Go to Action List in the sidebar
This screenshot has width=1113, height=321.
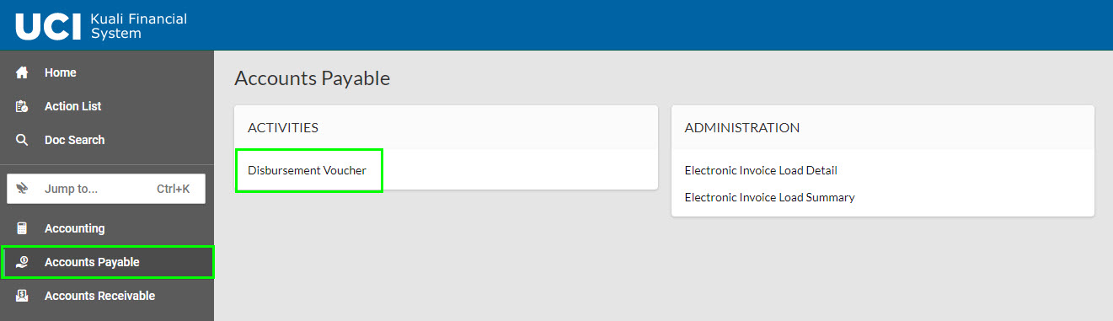pyautogui.click(x=72, y=106)
